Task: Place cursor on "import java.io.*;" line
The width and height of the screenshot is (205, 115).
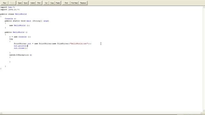Action: pos(10,10)
